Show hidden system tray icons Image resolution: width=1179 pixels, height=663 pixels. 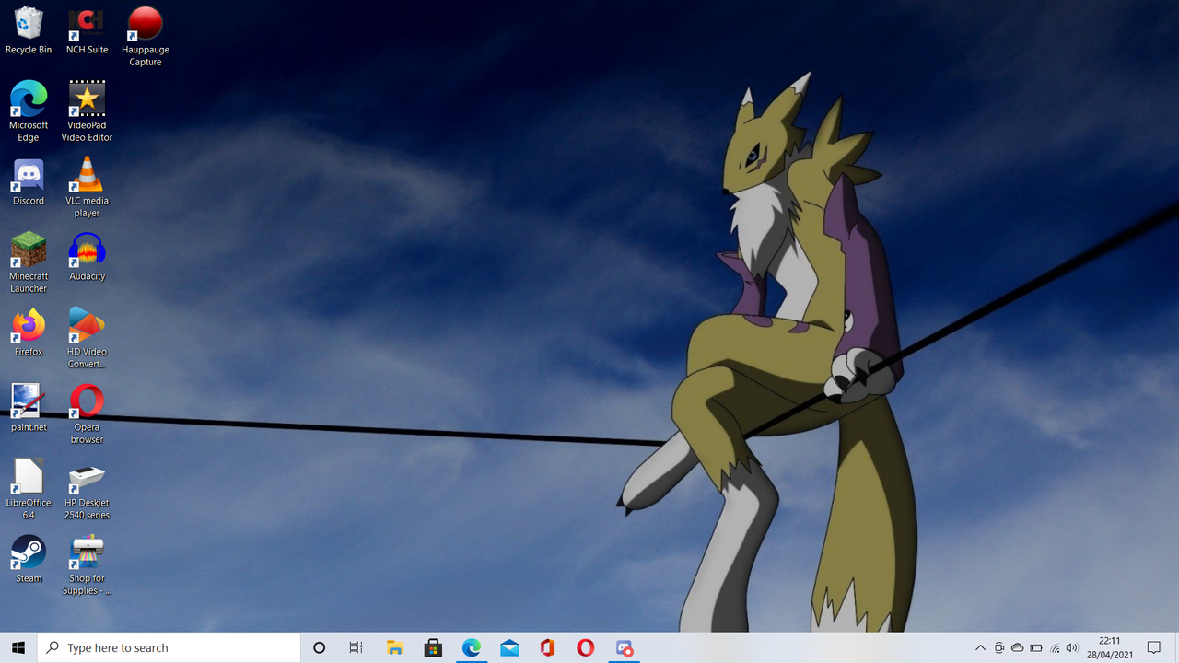click(980, 648)
